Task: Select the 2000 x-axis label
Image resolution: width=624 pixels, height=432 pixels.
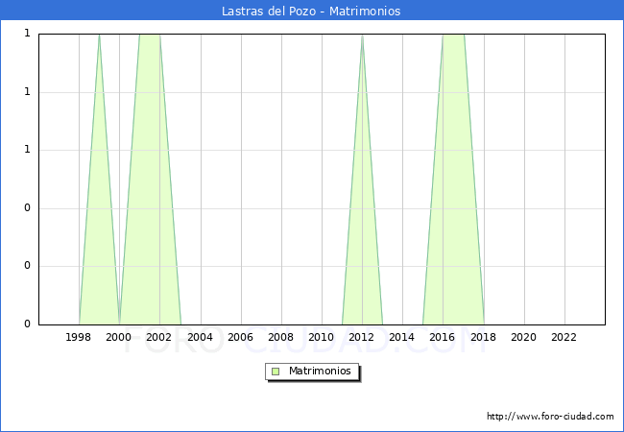Action: (119, 337)
